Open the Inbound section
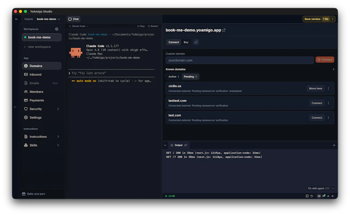The width and height of the screenshot is (350, 215). [x=41, y=74]
